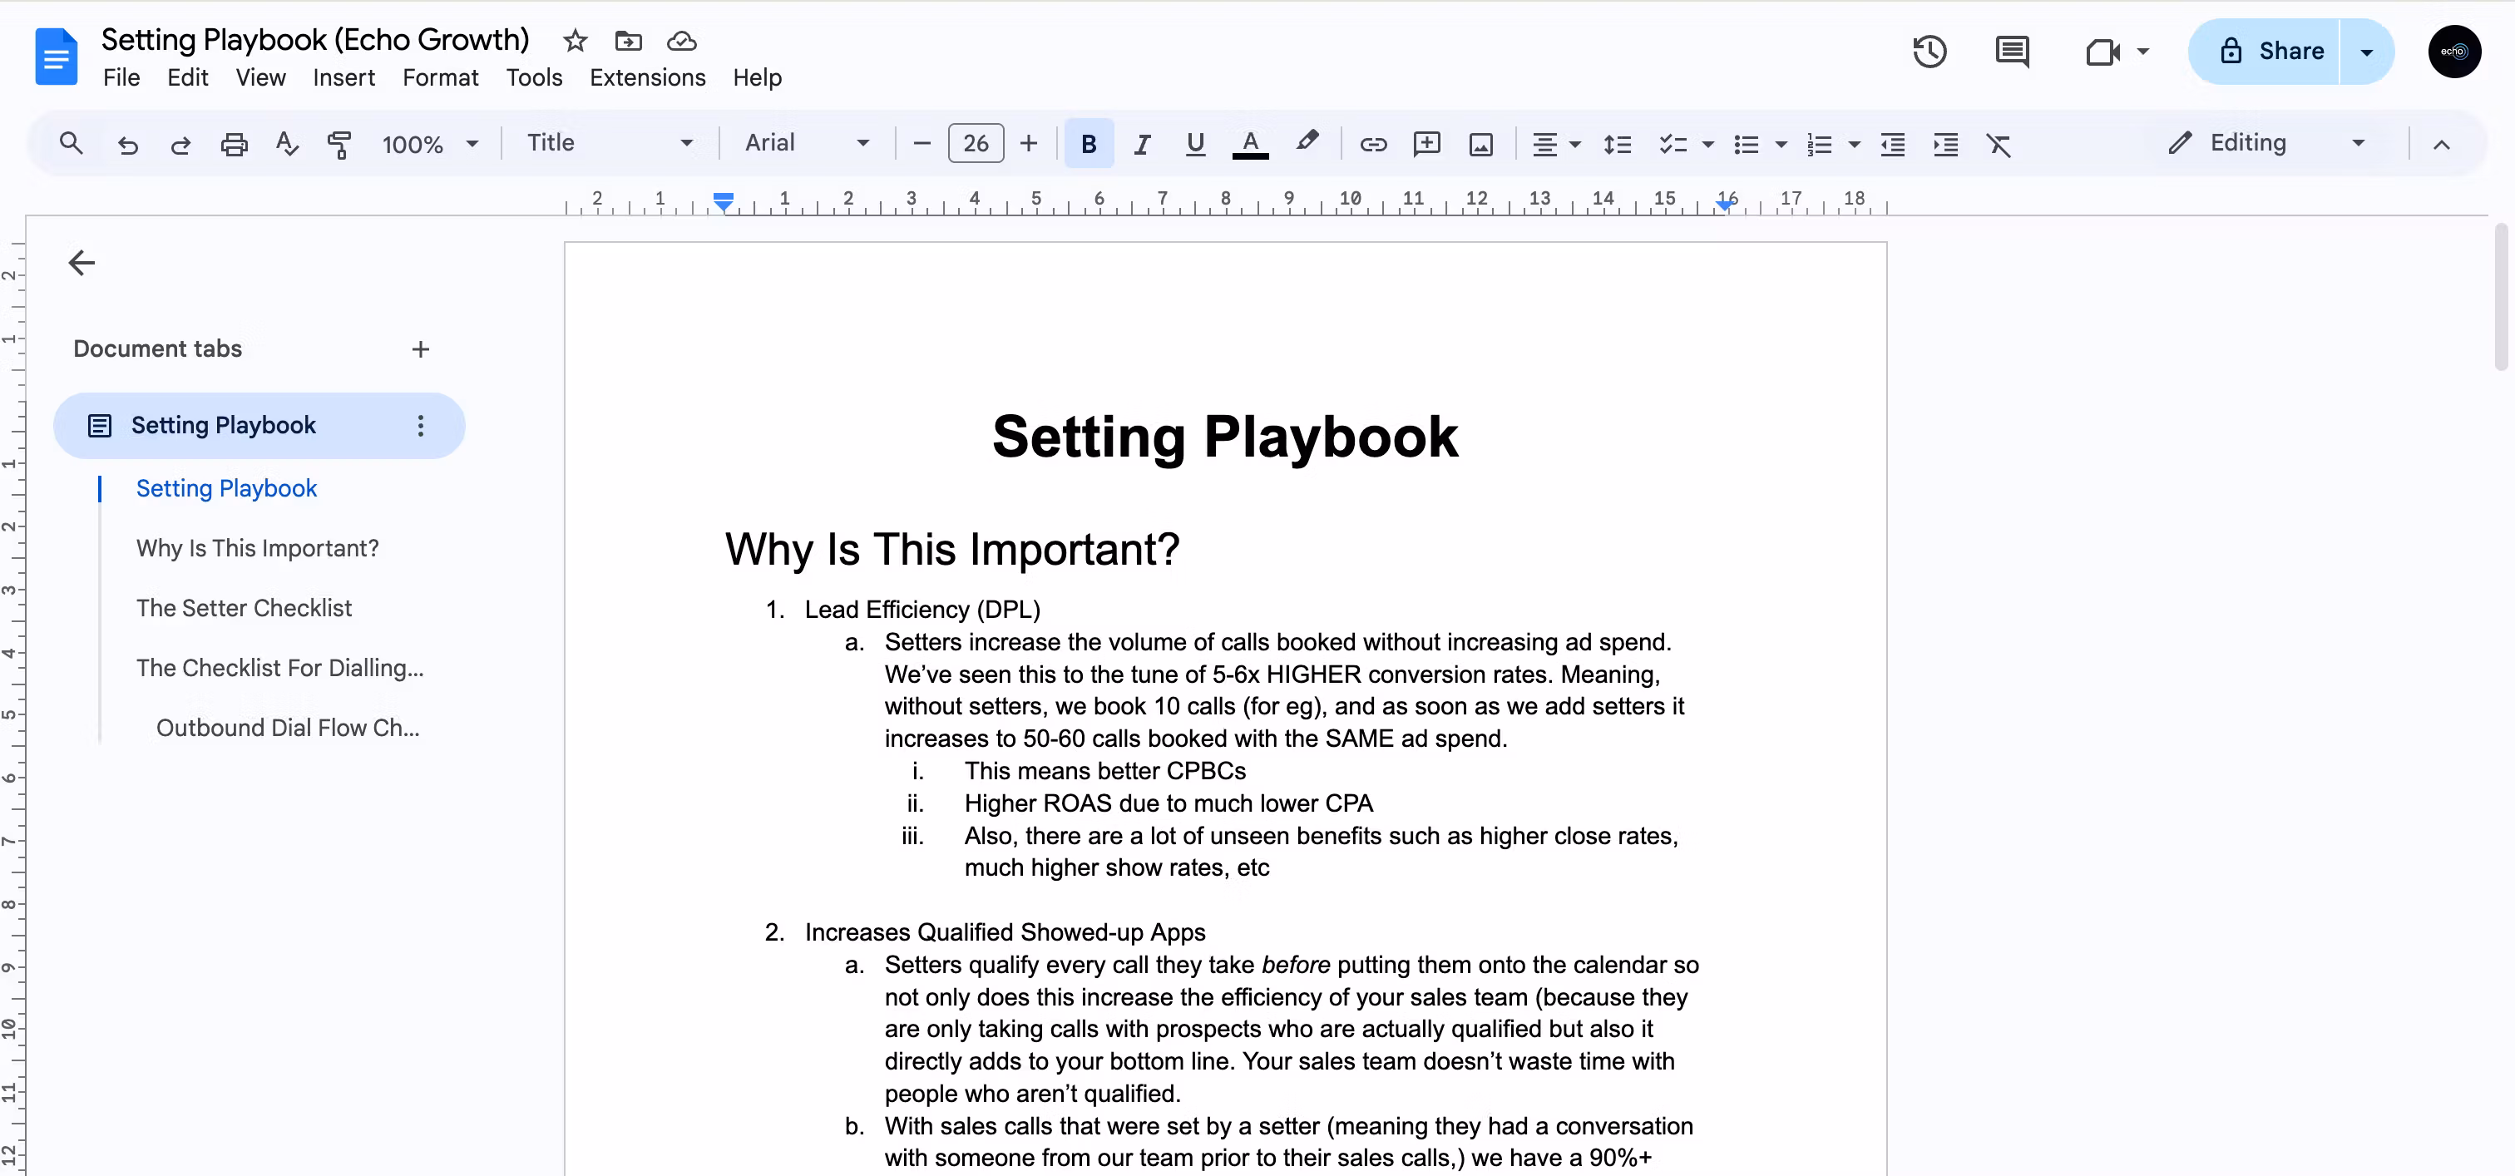This screenshot has height=1176, width=2515.
Task: Open the Title paragraph style dropdown
Action: click(610, 143)
